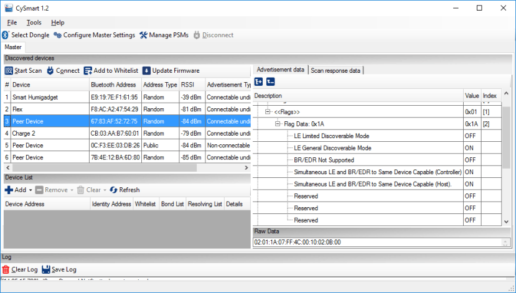
Task: Open the File menu
Action: tap(12, 22)
